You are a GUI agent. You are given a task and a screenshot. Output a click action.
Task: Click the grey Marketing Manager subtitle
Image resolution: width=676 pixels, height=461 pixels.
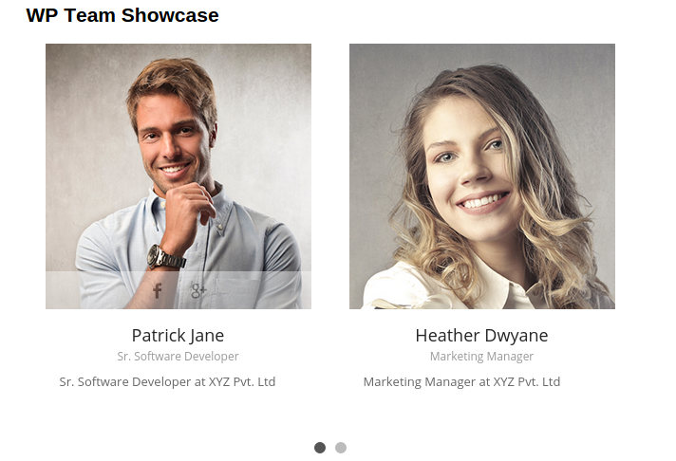481,357
